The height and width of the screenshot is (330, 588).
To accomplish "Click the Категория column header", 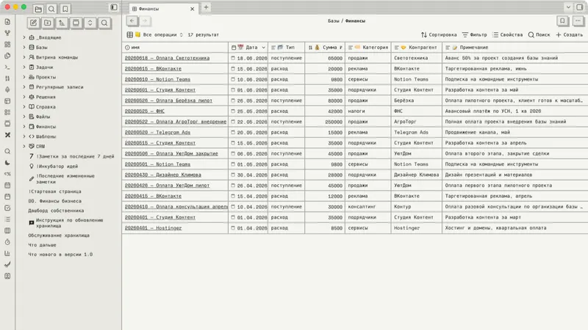I will tap(368, 48).
